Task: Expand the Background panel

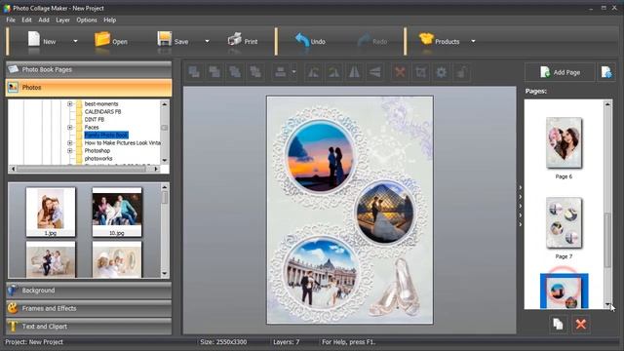Action: coord(89,291)
